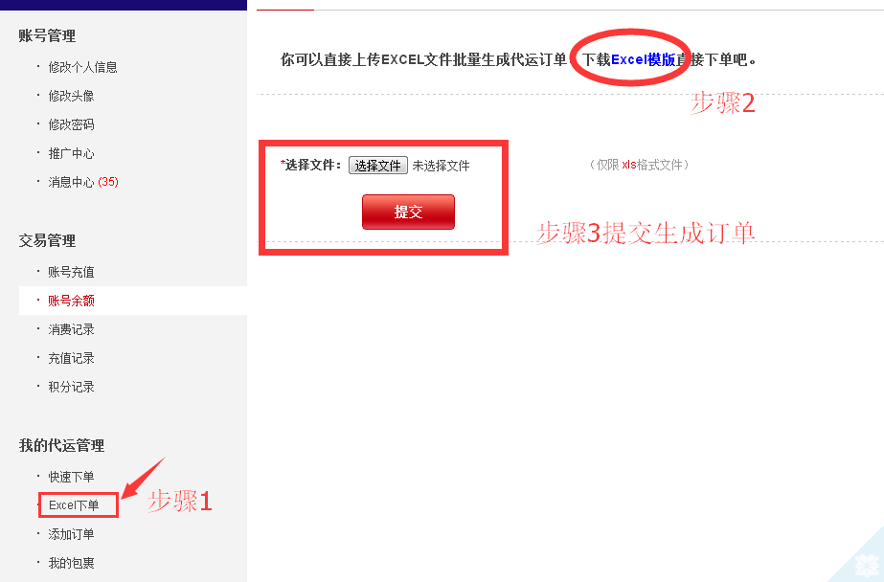Click the 选择文件 file chooser button
884x582 pixels.
click(377, 165)
